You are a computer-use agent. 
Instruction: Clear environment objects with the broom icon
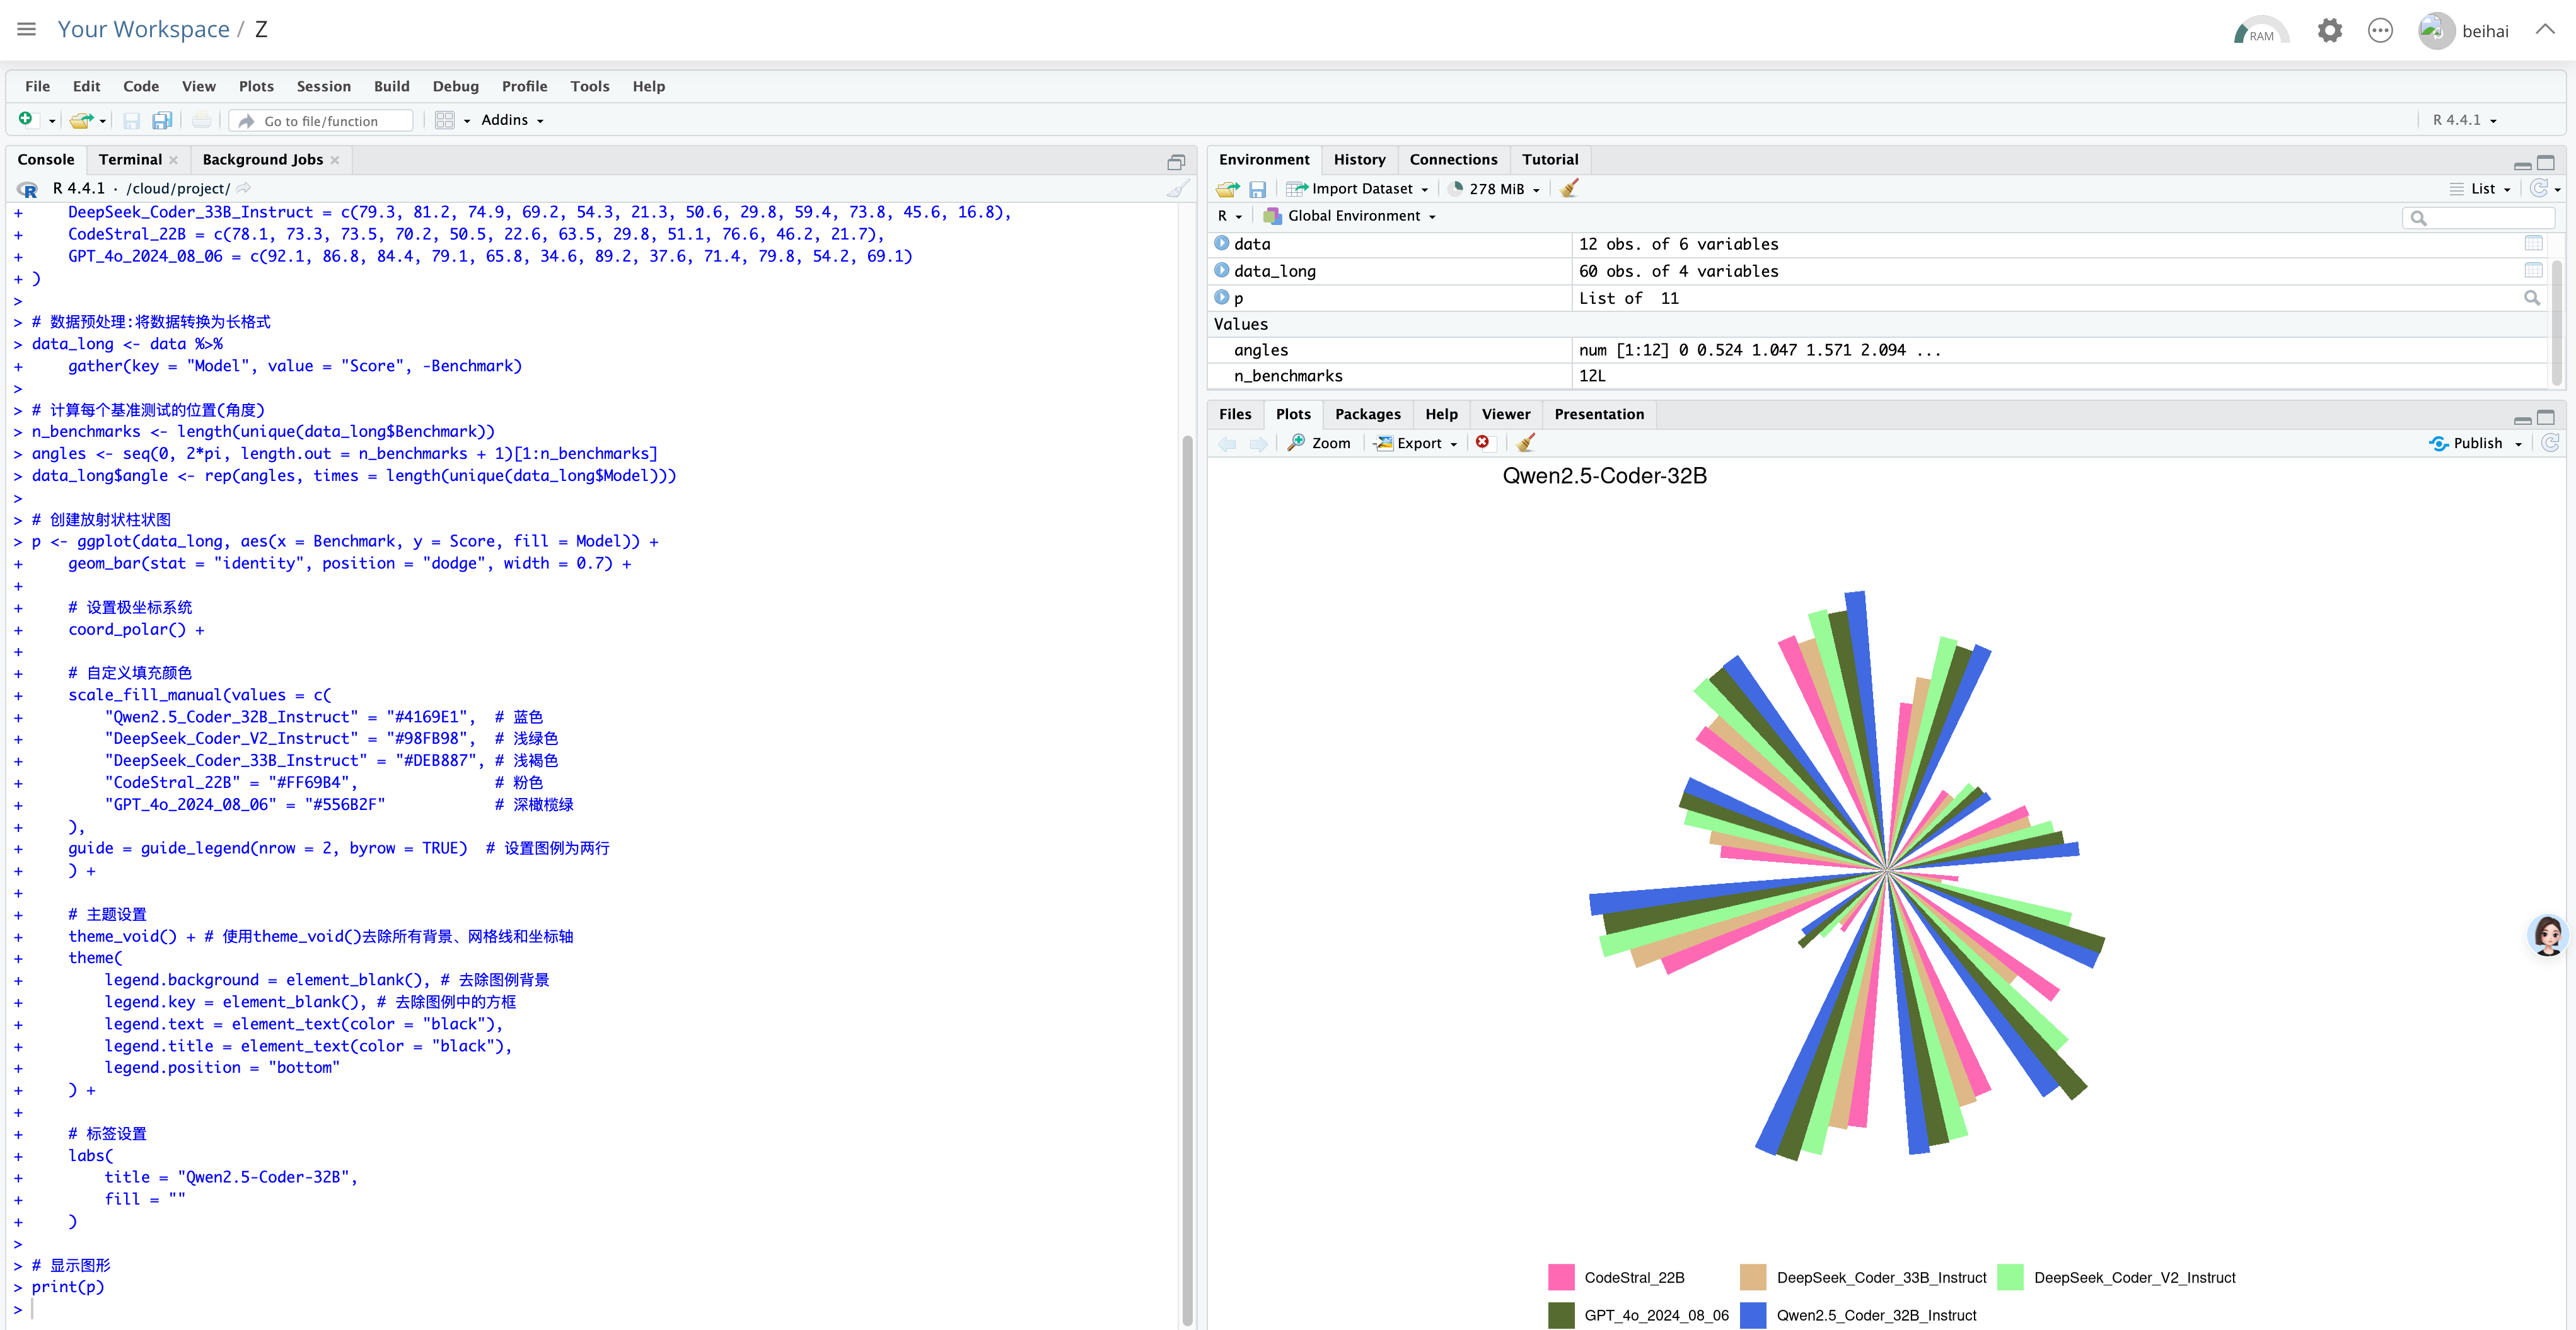(1569, 189)
